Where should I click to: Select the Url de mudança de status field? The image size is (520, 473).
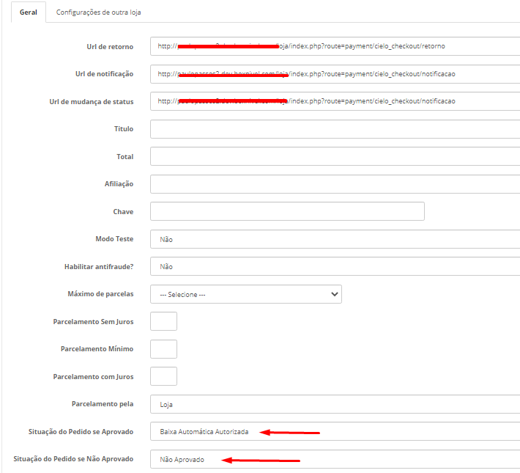point(334,101)
